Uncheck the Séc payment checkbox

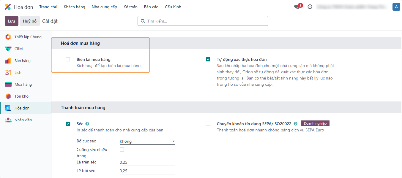(x=68, y=124)
